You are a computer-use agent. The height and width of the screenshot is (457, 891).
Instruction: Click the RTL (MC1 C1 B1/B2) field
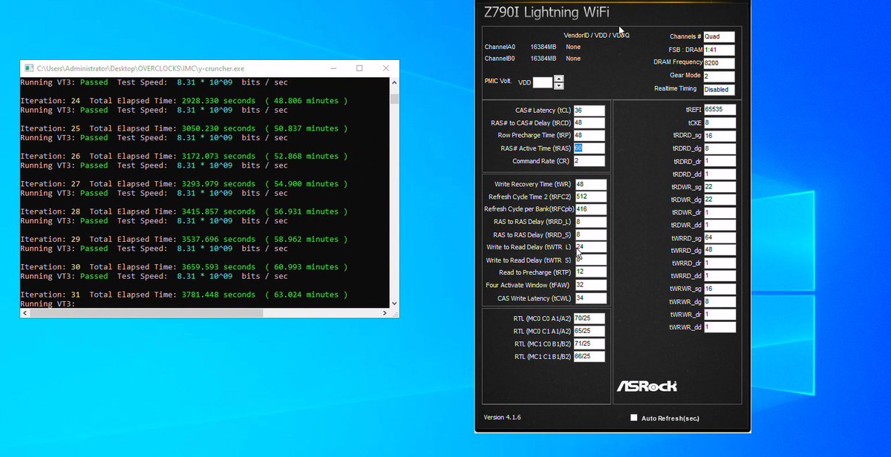point(589,356)
